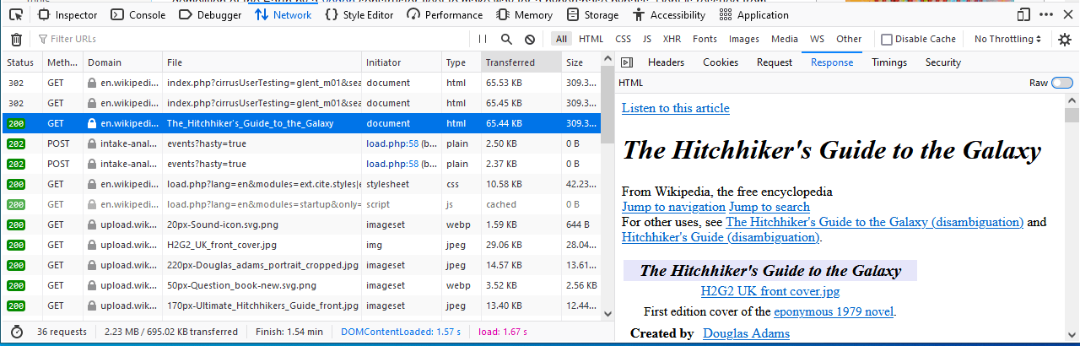
Task: Start performance analysis stopwatch icon
Action: (x=16, y=332)
